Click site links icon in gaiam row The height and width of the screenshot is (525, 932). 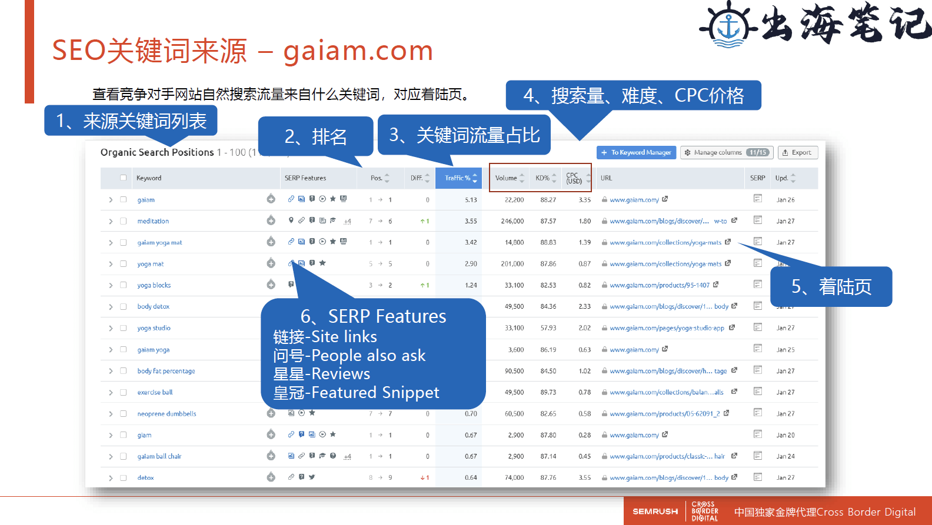(x=291, y=199)
